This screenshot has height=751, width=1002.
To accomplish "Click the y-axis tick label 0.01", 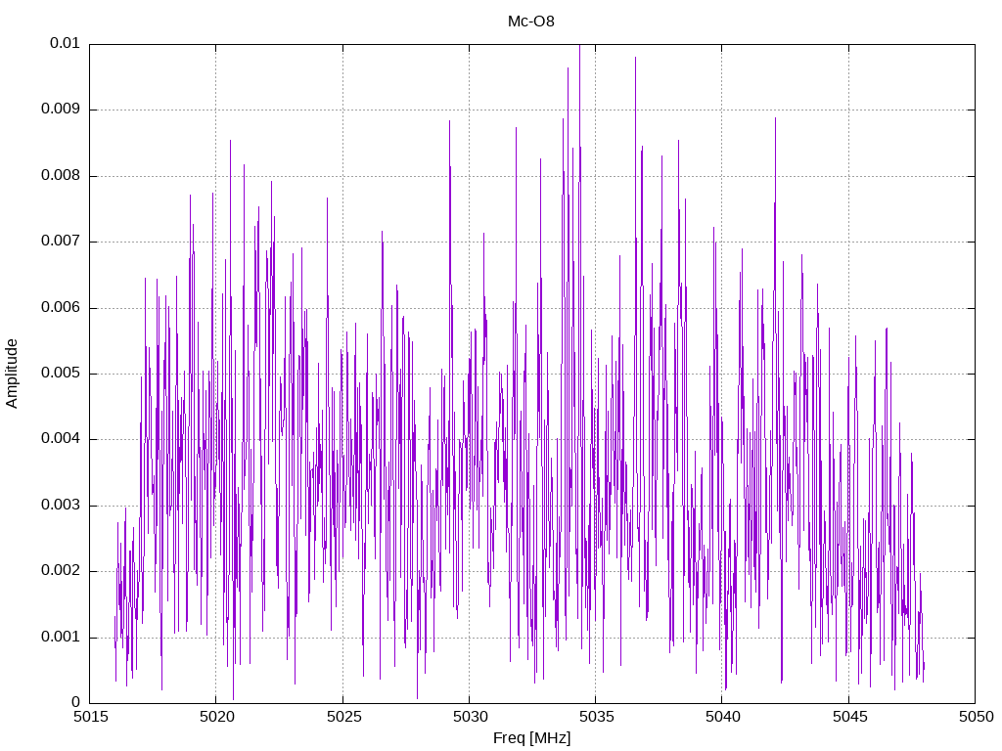I will click(x=65, y=43).
